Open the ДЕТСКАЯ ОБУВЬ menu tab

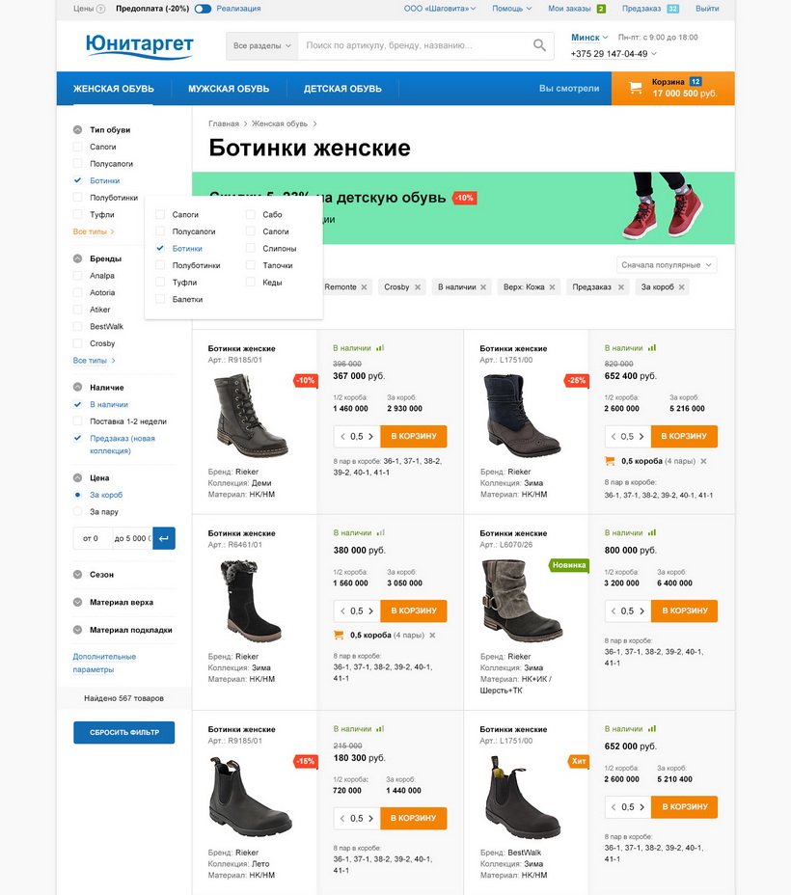(342, 89)
